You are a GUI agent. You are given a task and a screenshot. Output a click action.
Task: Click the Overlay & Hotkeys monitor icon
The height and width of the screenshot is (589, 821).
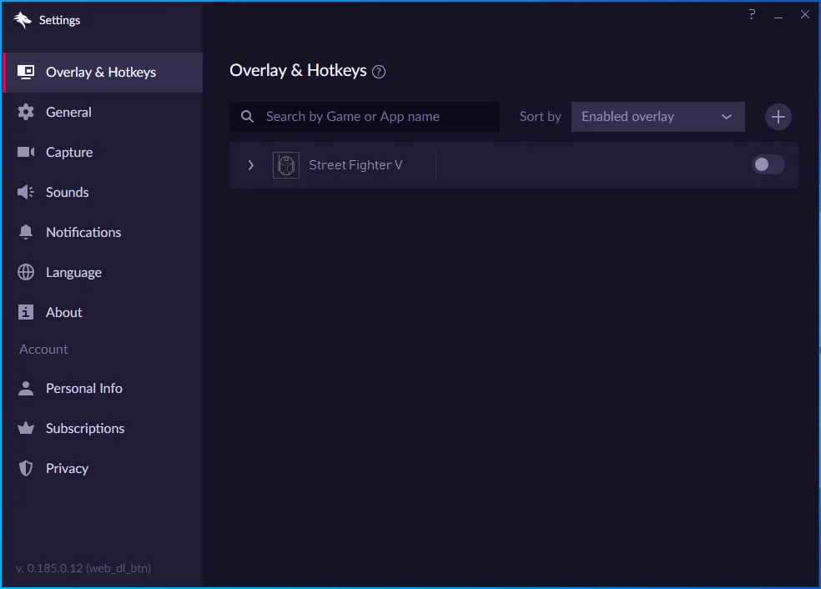click(x=26, y=72)
